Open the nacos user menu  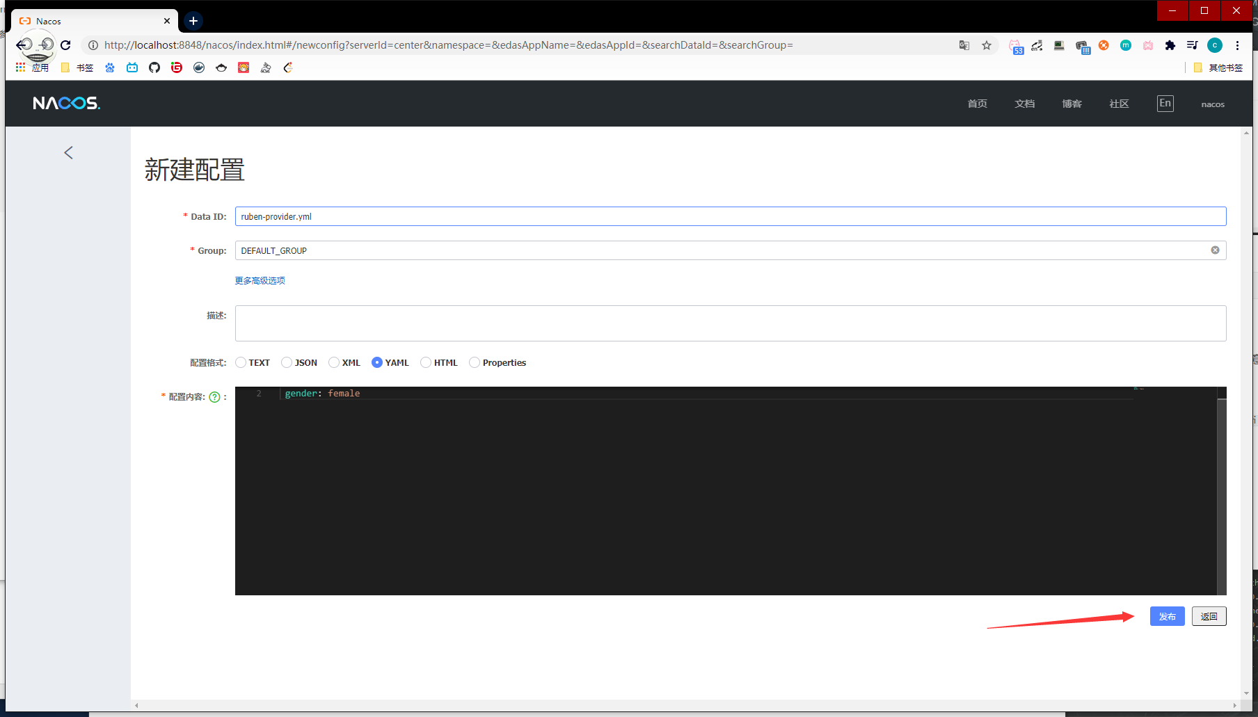coord(1212,104)
